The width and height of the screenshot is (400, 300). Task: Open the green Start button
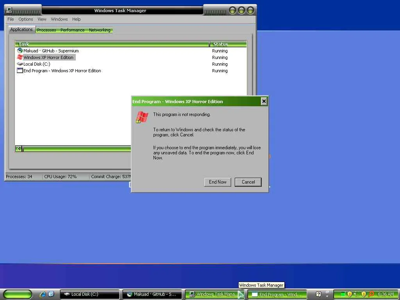click(18, 294)
